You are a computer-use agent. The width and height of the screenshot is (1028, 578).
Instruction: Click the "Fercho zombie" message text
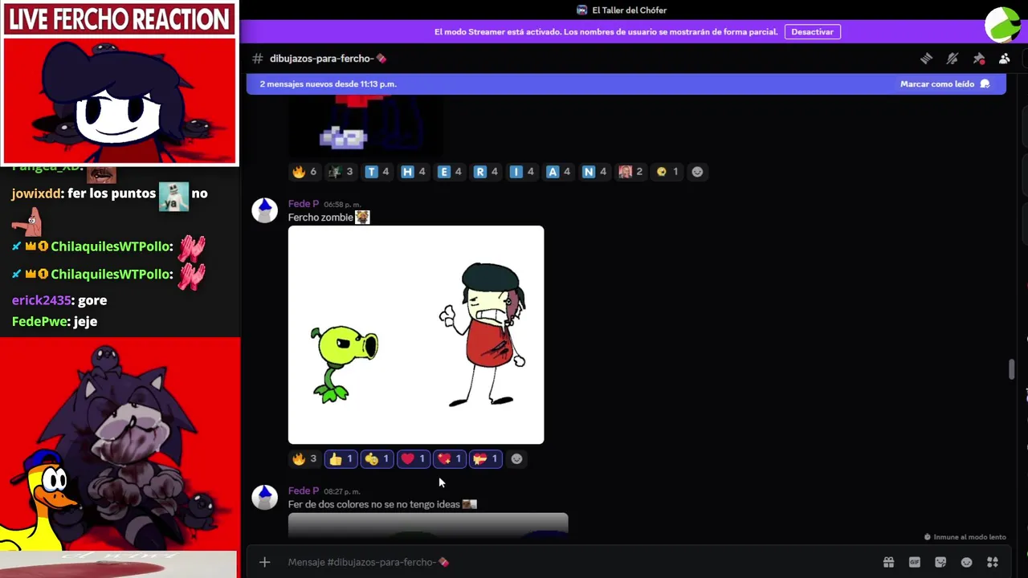point(320,218)
